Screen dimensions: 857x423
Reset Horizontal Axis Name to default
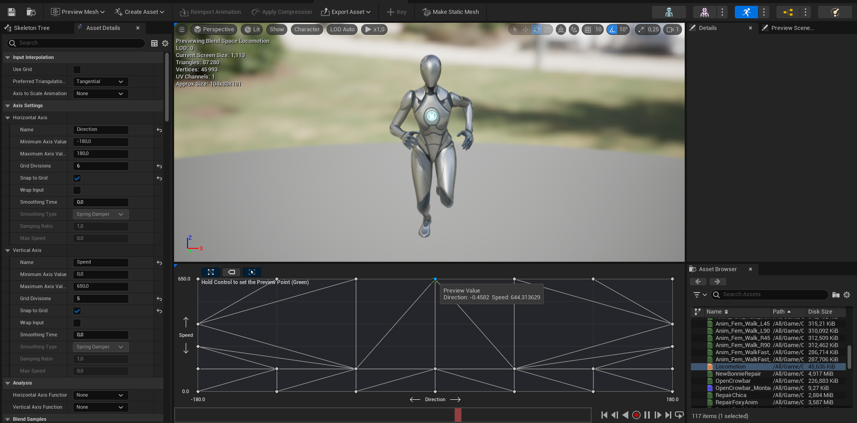tap(159, 130)
